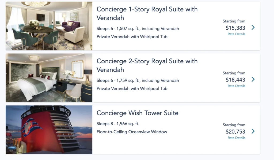
Task: Click the 1-Story Royal Suite dining room photo
Action: [49, 26]
